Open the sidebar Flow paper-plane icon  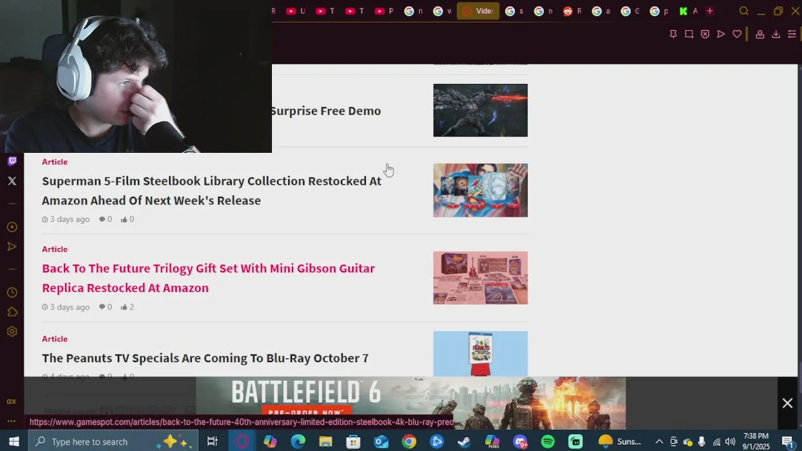click(12, 247)
